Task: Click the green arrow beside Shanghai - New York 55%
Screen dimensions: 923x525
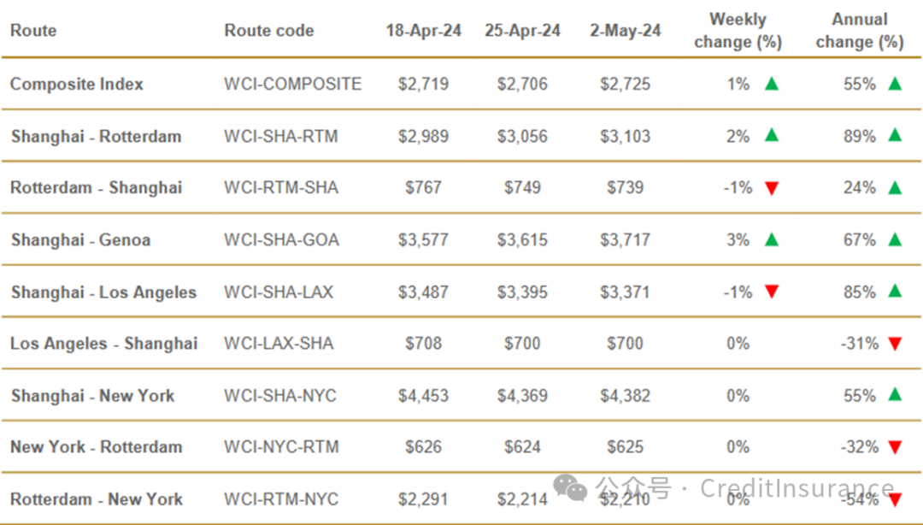Action: (895, 395)
